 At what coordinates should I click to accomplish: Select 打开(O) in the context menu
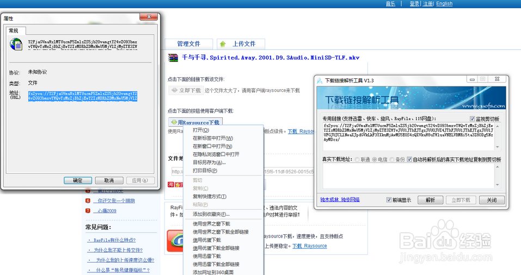[223, 130]
